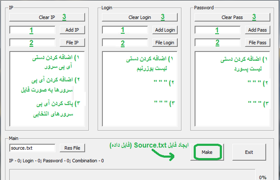280x180 pixels.
Task: Focus the IP address entry field
Action: coord(32,30)
